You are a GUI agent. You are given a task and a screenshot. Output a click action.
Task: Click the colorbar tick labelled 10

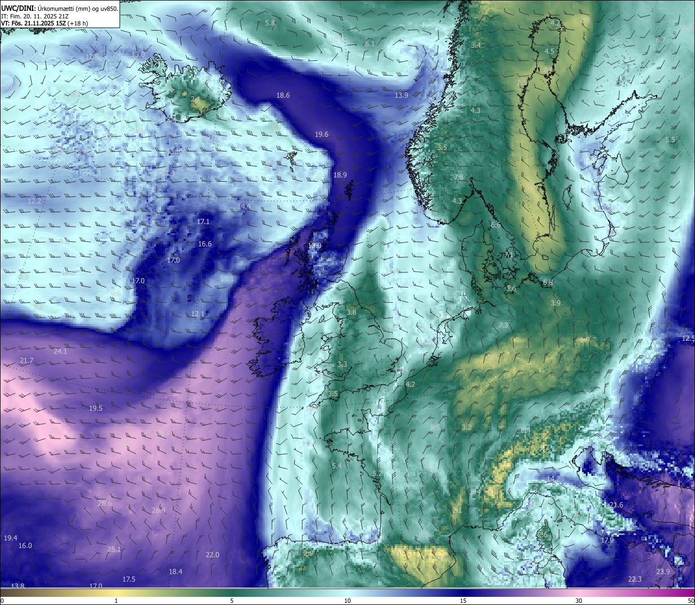pyautogui.click(x=347, y=601)
